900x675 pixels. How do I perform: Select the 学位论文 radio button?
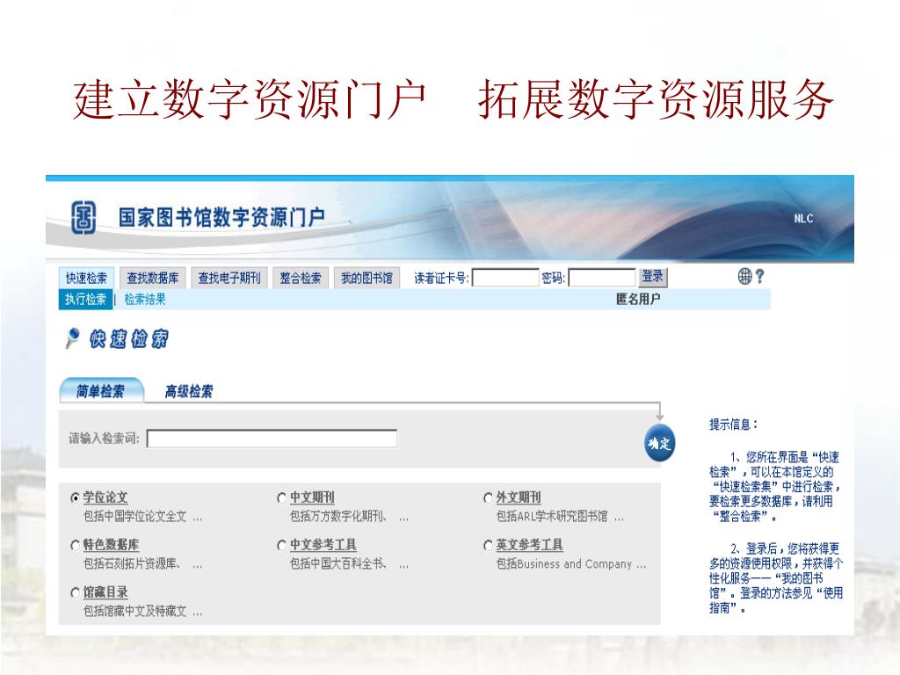pyautogui.click(x=76, y=497)
